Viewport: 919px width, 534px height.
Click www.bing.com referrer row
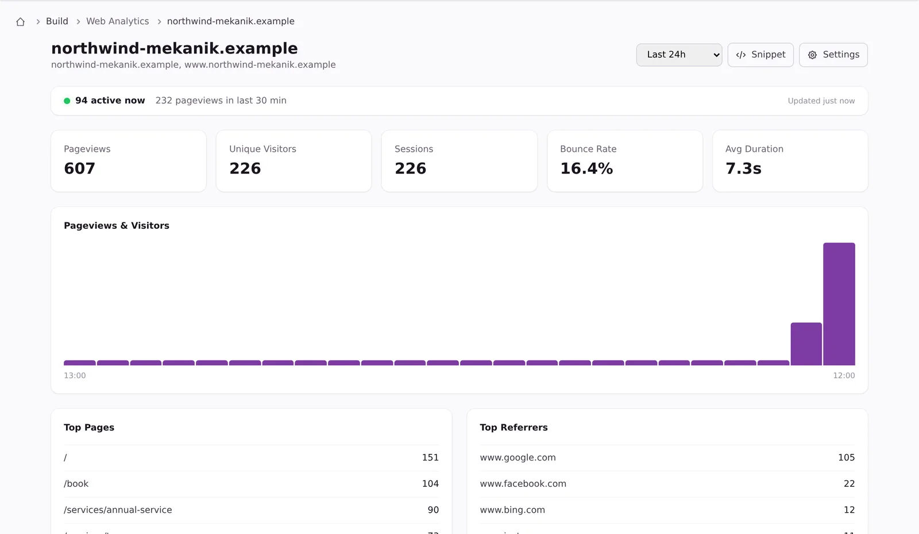tap(667, 510)
